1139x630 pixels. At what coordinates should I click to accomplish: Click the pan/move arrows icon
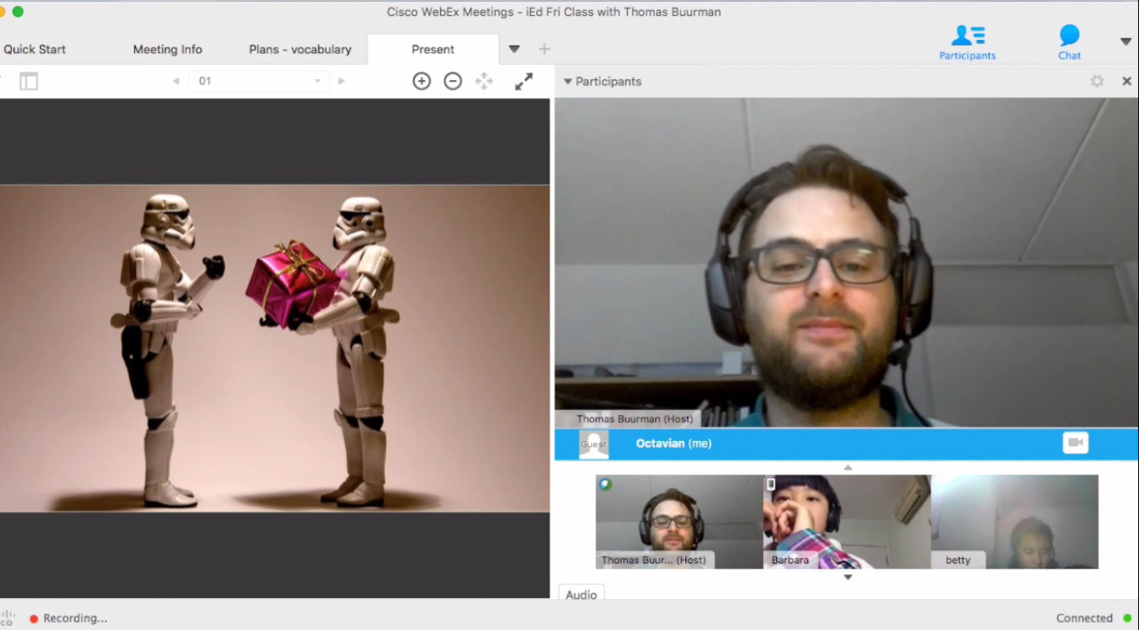[x=484, y=81]
